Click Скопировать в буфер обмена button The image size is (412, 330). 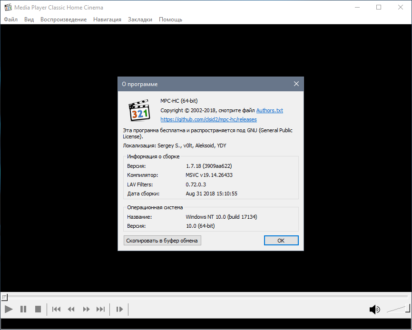coord(162,241)
